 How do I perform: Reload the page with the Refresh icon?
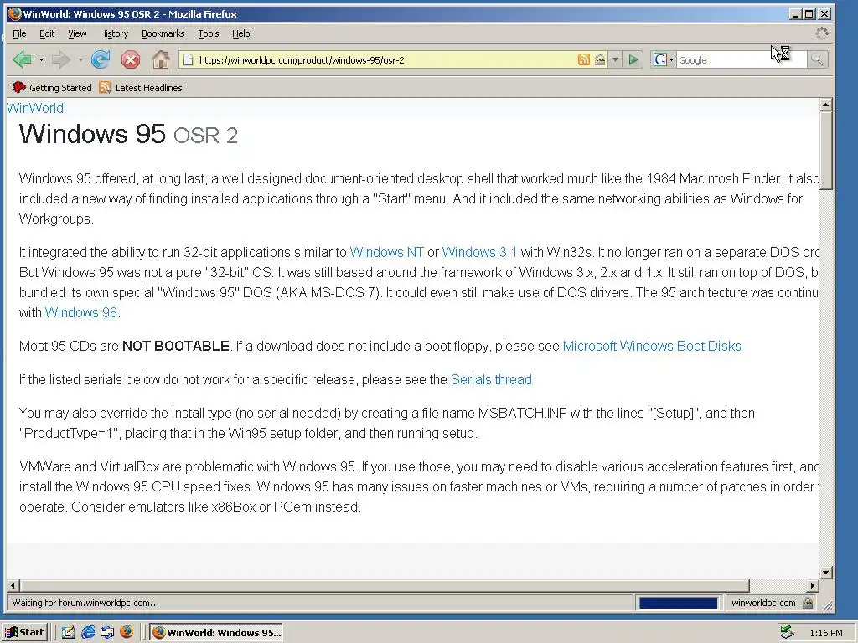[101, 59]
